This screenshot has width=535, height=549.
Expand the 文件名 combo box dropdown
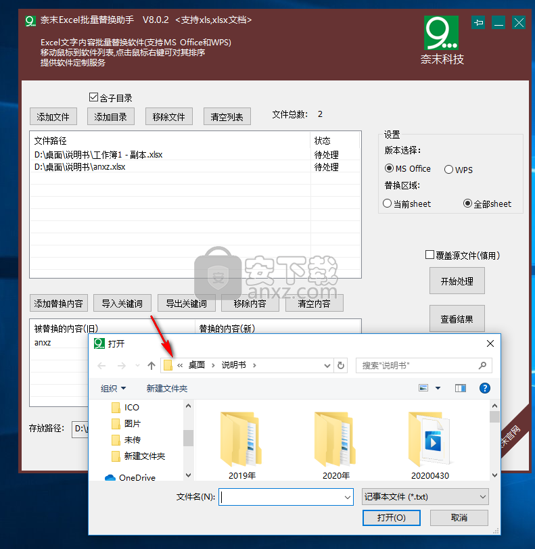[347, 497]
